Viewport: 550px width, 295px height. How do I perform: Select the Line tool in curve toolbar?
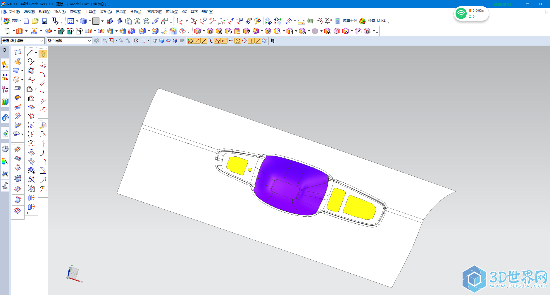point(30,53)
